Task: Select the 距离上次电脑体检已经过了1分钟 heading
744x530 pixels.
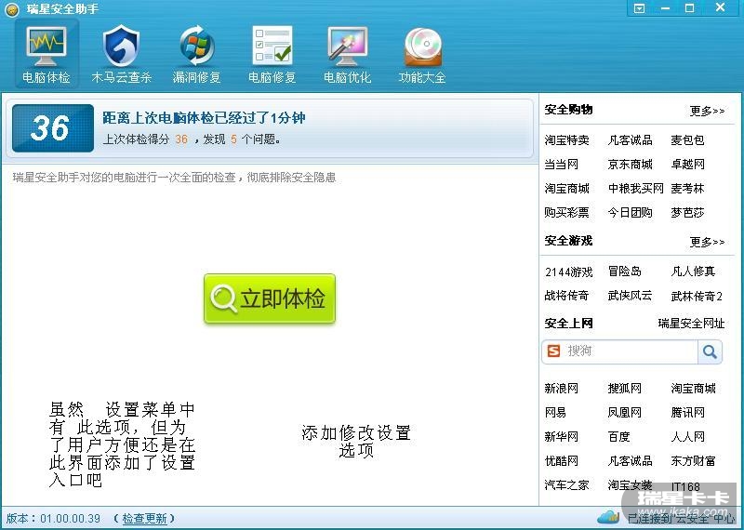Action: (x=204, y=118)
